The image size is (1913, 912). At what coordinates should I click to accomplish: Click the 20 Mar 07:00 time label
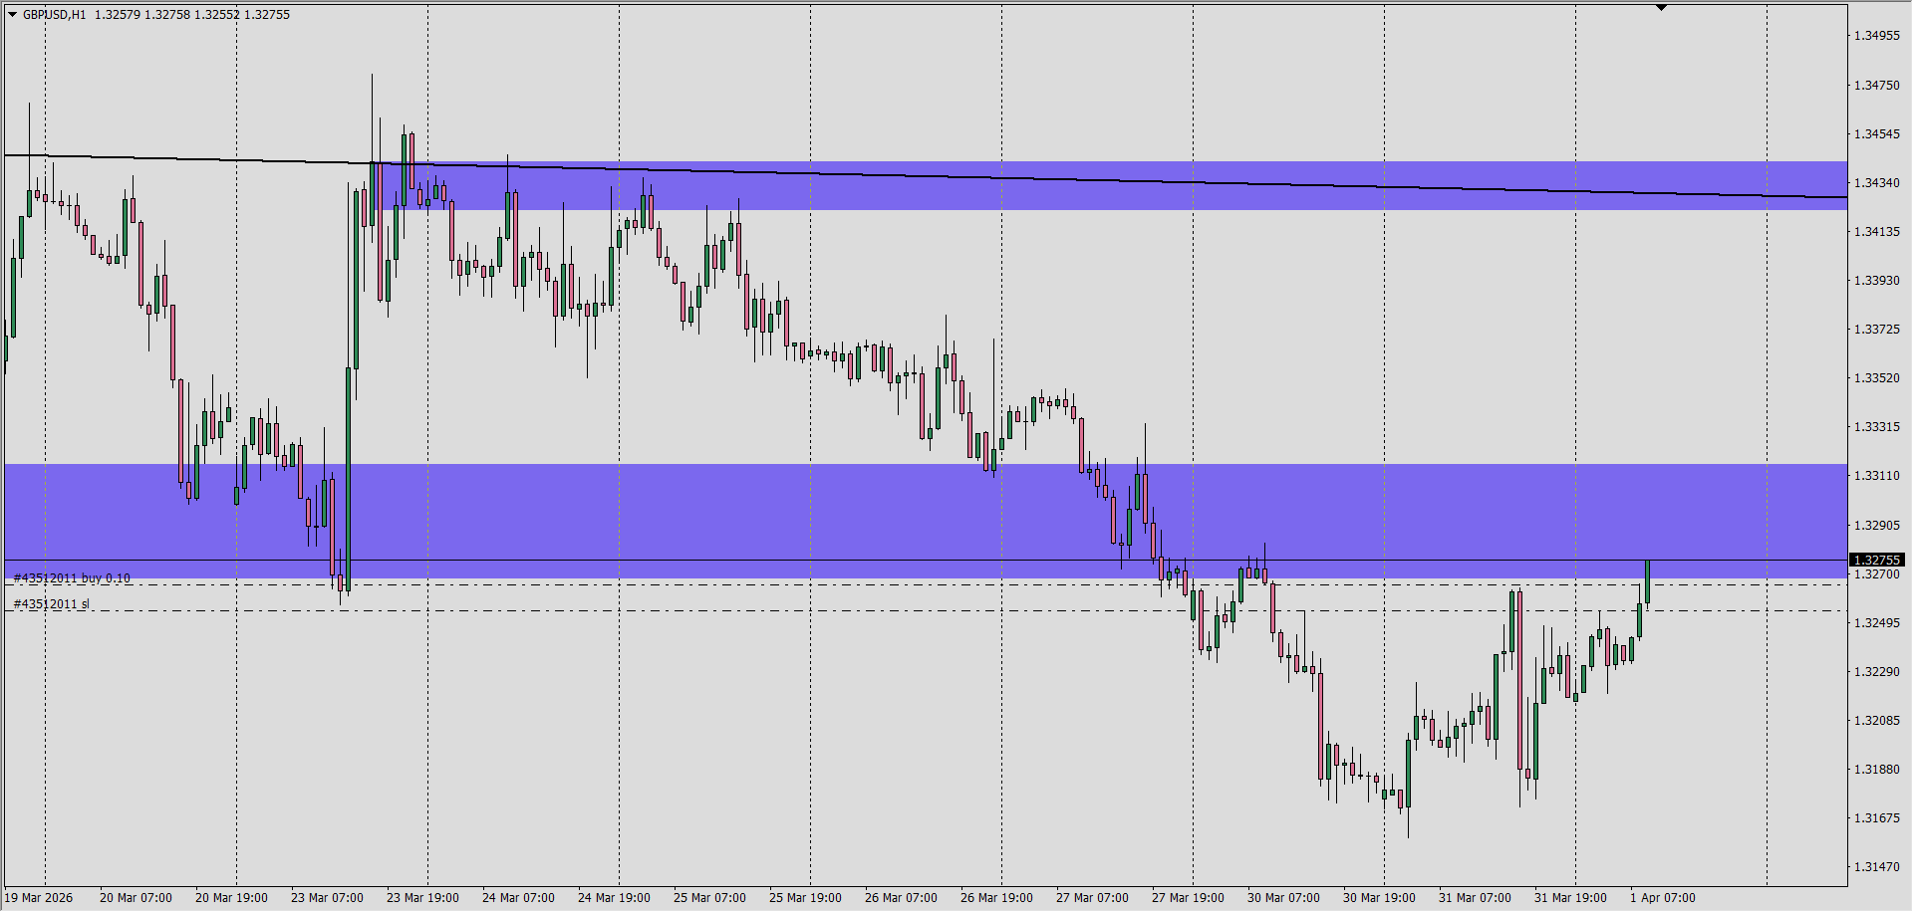[136, 898]
